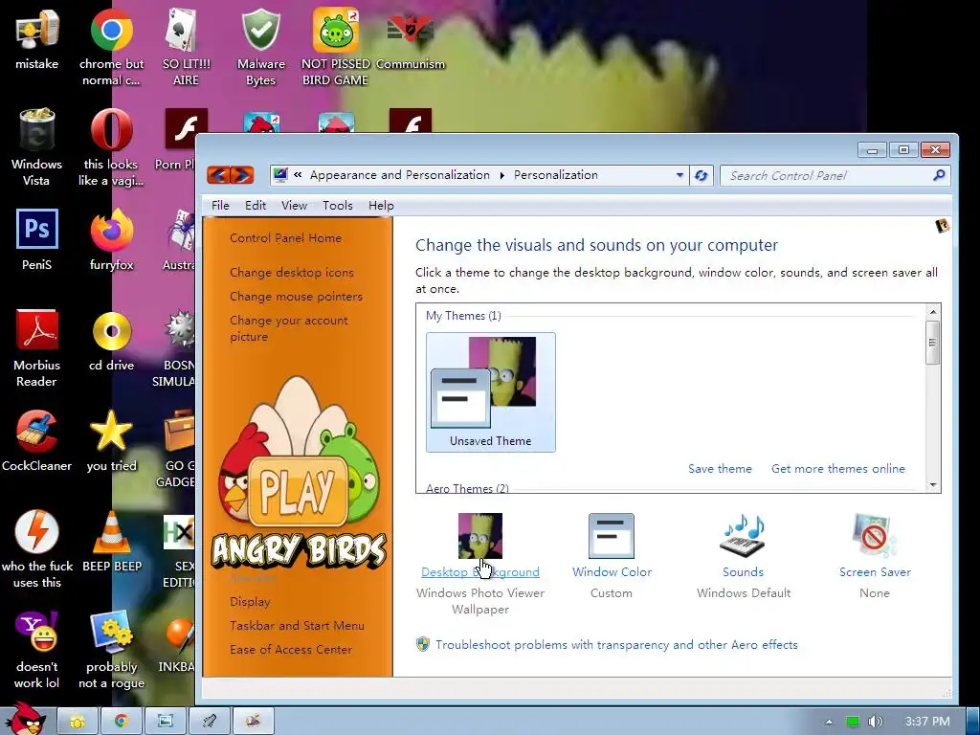
Task: Open the 'probably not a rogue' icon
Action: point(111,632)
